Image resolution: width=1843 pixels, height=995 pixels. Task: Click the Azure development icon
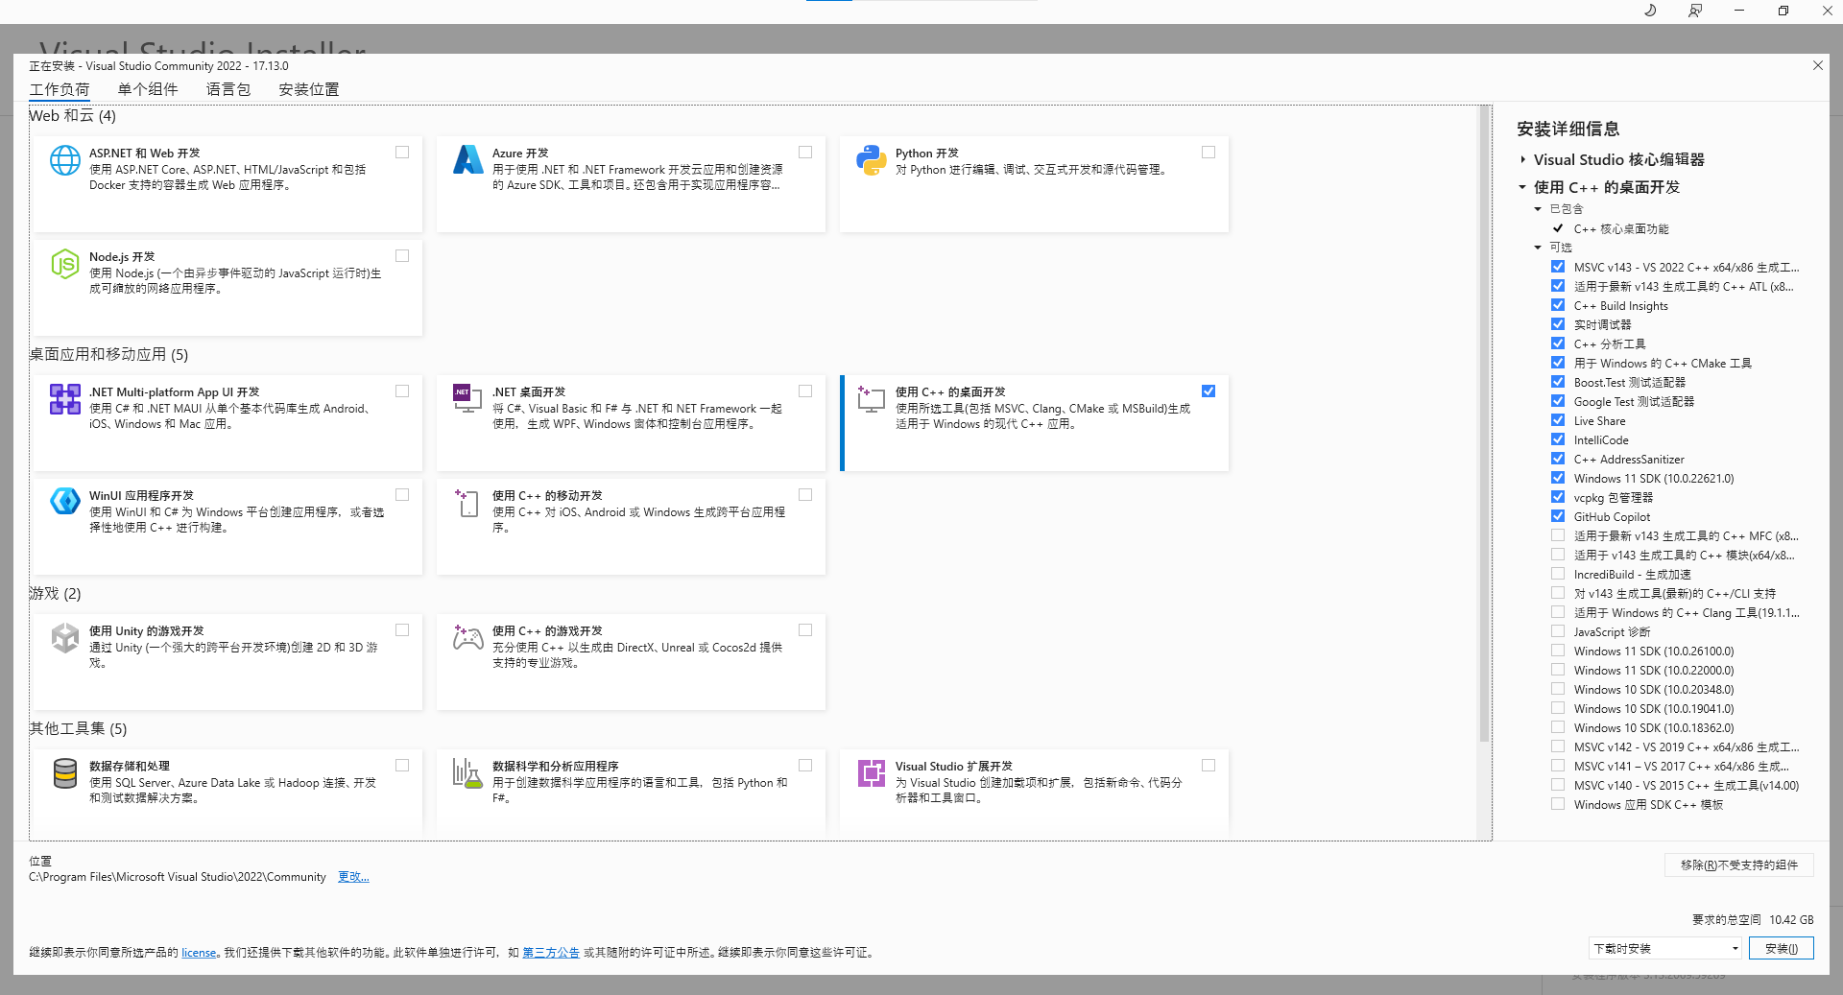coord(468,160)
